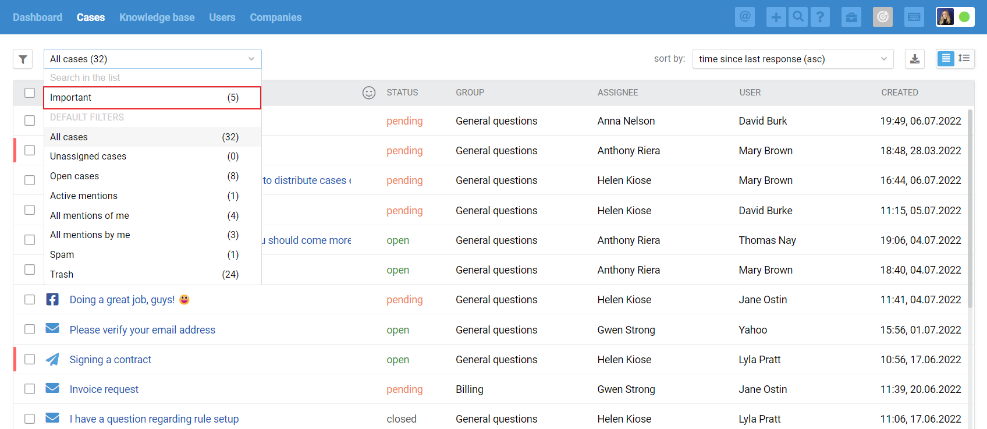Select the 'All mentions of me' filter
Screen dimensions: 987x429
click(152, 215)
